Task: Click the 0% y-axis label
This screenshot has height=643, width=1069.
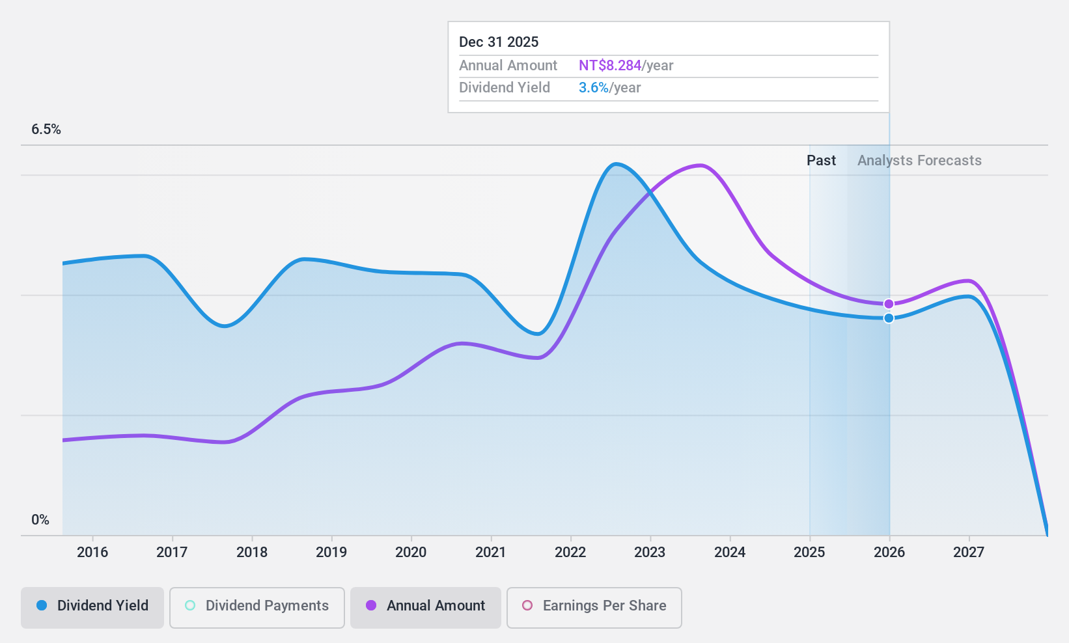Action: click(x=40, y=520)
